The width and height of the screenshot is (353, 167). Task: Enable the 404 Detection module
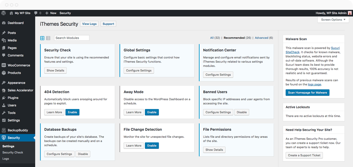pyautogui.click(x=72, y=112)
